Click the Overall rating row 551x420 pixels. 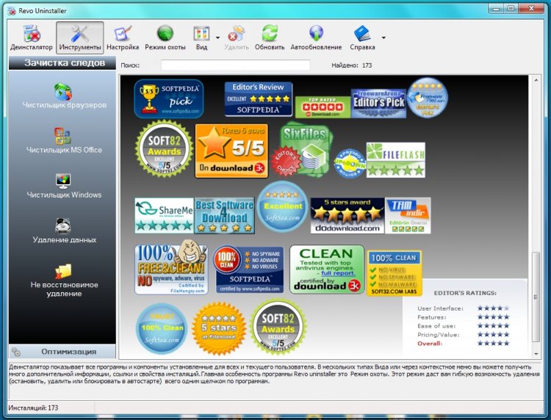point(463,344)
